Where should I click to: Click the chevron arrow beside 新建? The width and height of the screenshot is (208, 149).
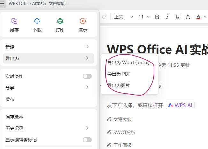87,47
